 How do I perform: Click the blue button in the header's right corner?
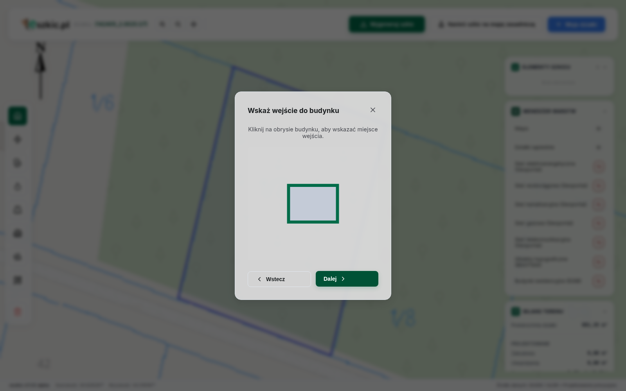tap(576, 24)
